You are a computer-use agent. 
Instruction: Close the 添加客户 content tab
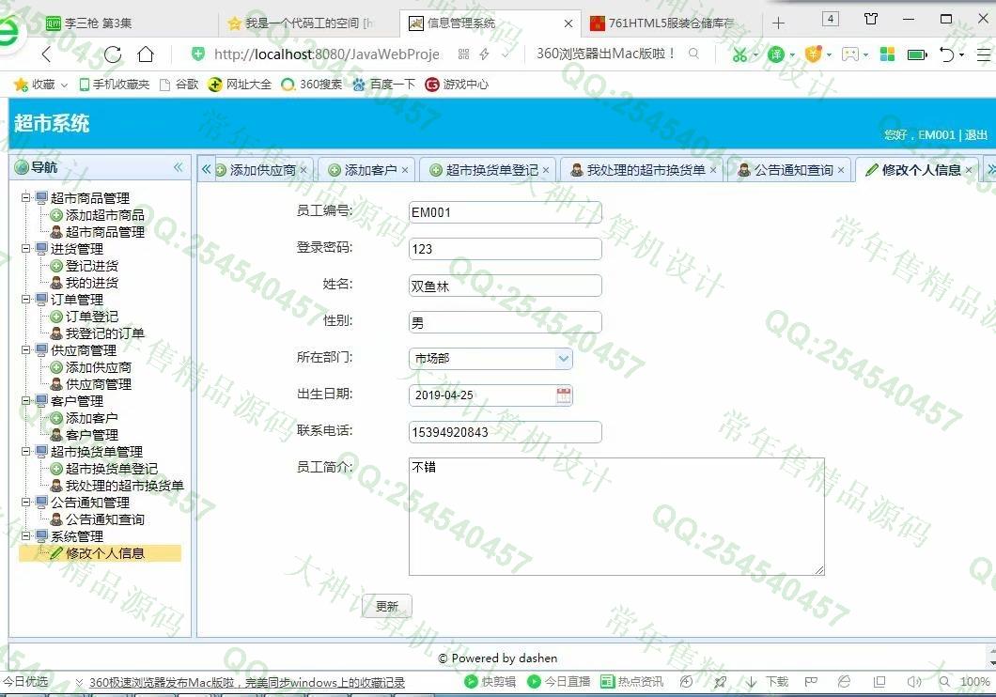pos(405,170)
